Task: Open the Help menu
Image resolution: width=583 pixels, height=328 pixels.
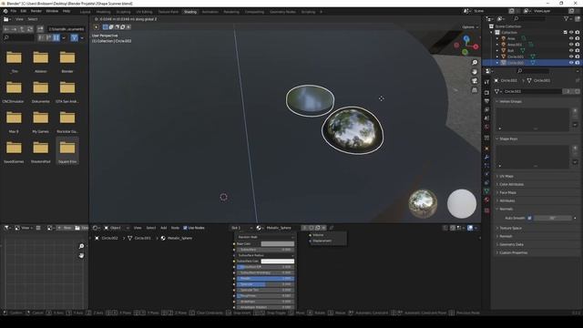Action: 66,11
